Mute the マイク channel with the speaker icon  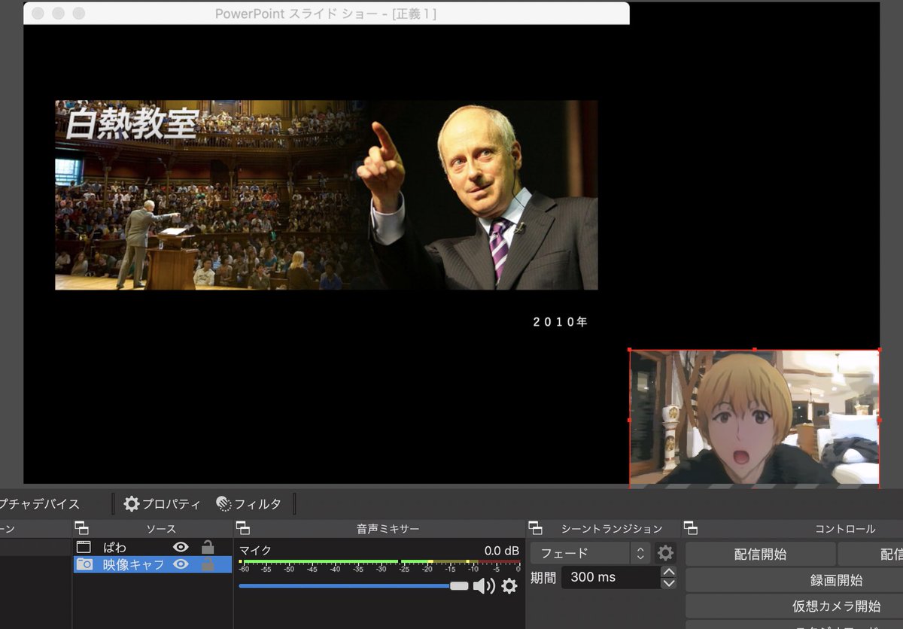484,586
